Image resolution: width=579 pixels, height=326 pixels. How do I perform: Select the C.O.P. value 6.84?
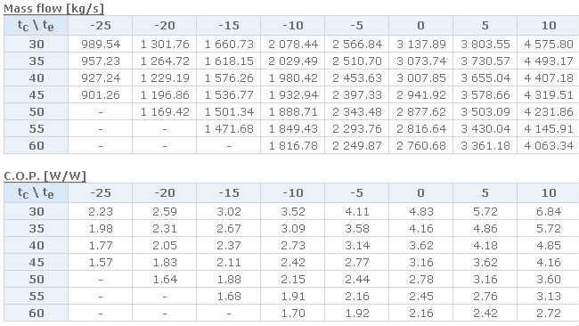coord(549,212)
